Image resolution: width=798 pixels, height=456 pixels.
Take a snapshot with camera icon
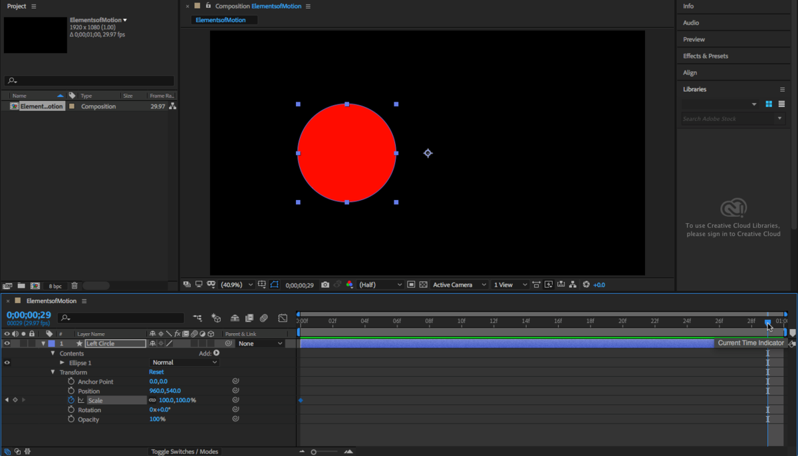pyautogui.click(x=325, y=285)
